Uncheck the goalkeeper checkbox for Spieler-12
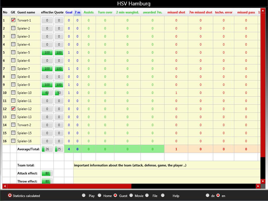 pos(13,109)
